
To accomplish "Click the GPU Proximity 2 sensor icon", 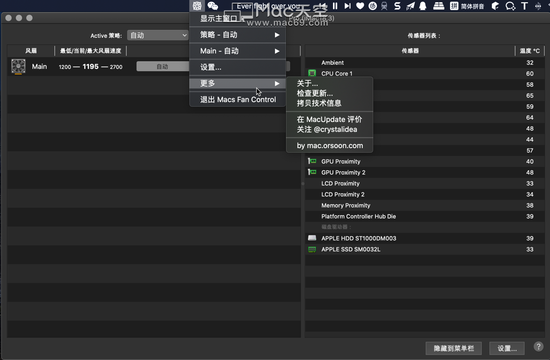I will 312,172.
